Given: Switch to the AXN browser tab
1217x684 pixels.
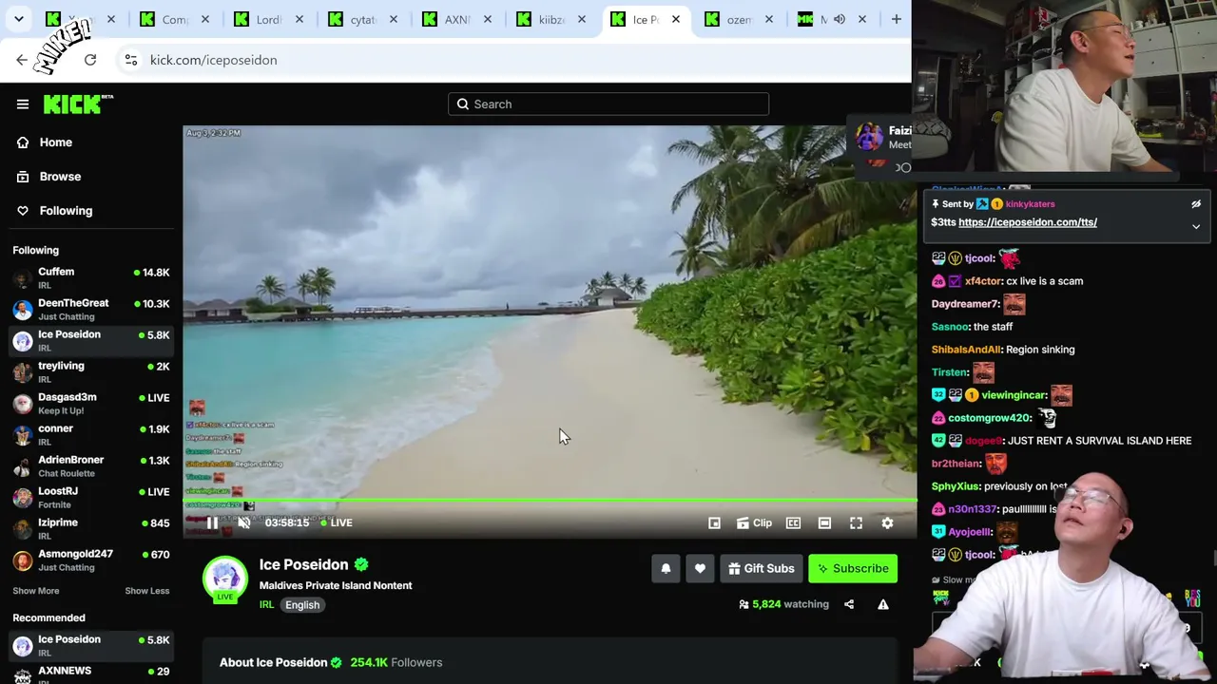Looking at the screenshot, I should (457, 19).
